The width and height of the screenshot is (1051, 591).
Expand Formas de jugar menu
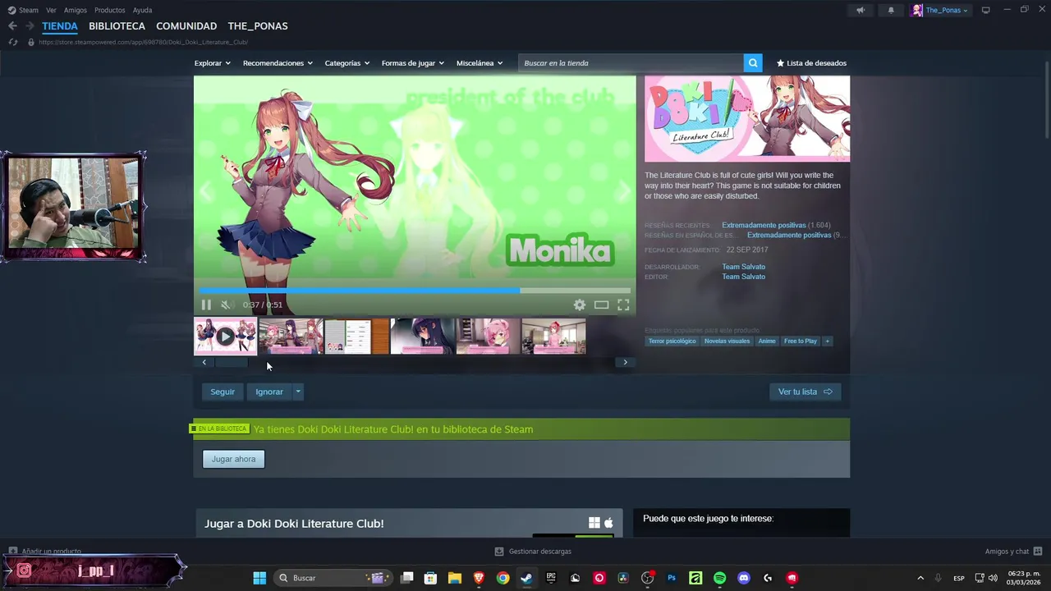pos(413,63)
